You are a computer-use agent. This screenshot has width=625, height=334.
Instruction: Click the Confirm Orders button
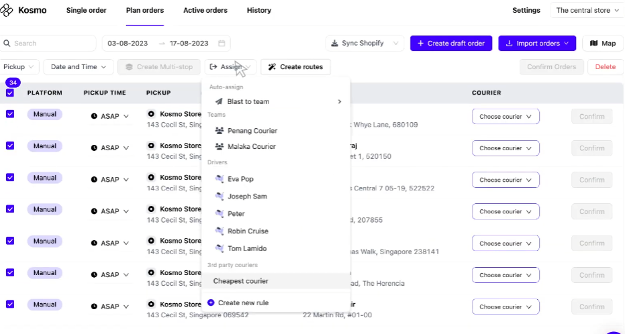(552, 67)
